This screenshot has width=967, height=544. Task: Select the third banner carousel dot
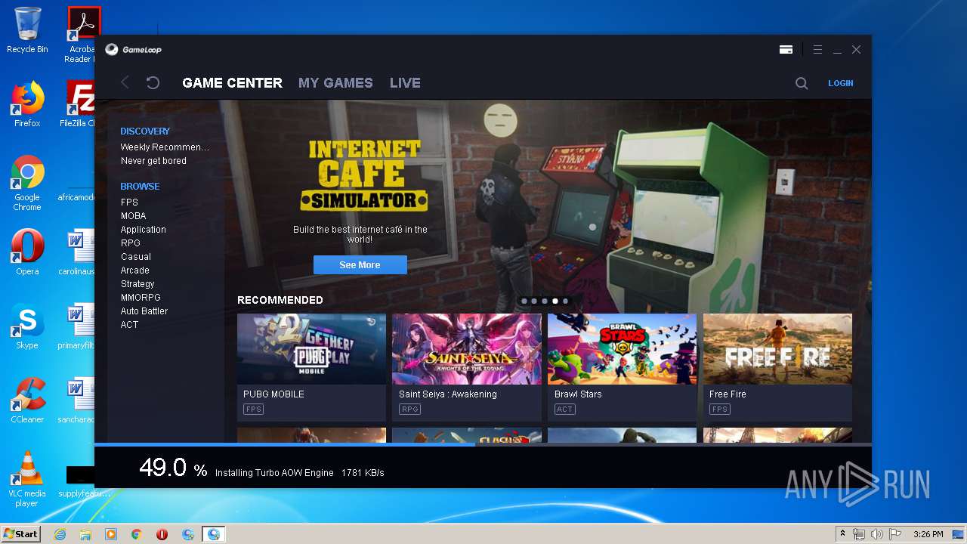tap(544, 301)
